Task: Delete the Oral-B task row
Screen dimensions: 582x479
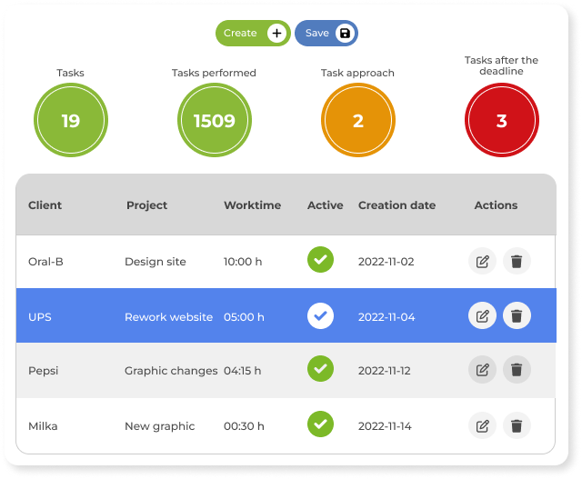Action: click(517, 261)
